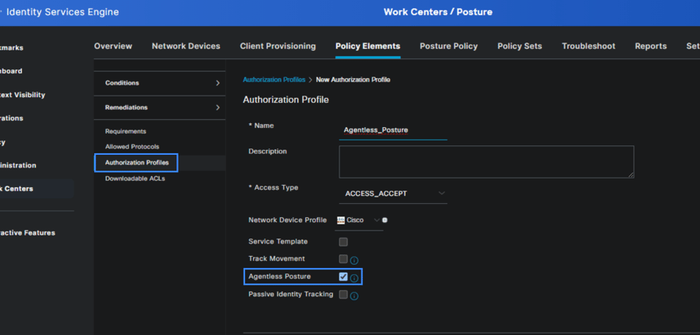Switch to Network Devices tab
The width and height of the screenshot is (700, 335).
(186, 46)
